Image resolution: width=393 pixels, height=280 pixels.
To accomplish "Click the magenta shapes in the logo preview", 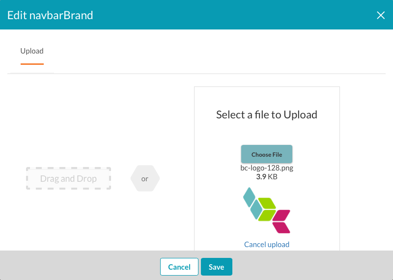I will coord(281,222).
